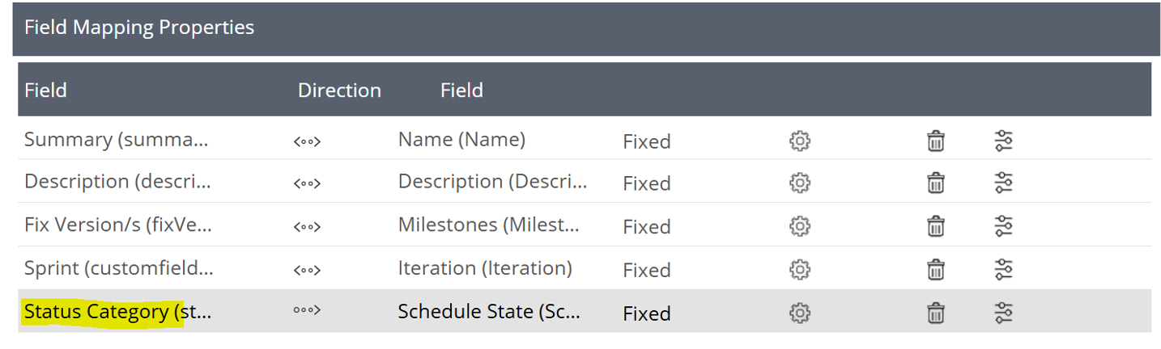The height and width of the screenshot is (349, 1161).
Task: Open sliders options for Fix Version/s row
Action: [1003, 226]
